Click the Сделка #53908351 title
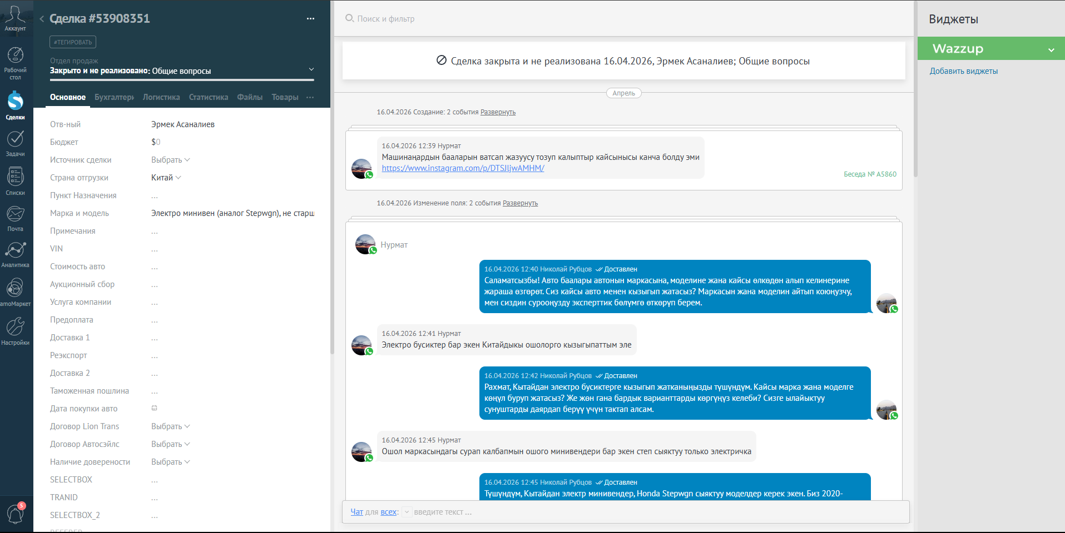 click(x=100, y=18)
